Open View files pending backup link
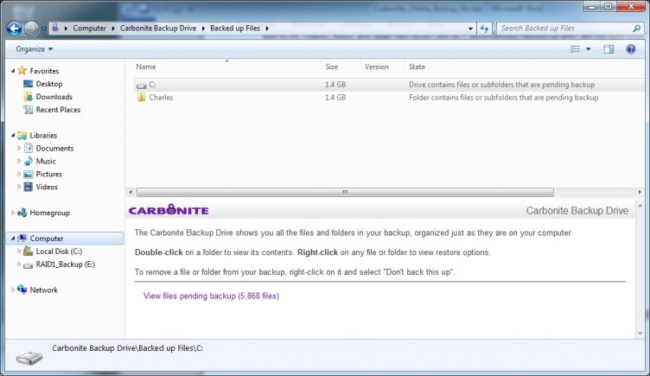The width and height of the screenshot is (650, 376). (212, 296)
